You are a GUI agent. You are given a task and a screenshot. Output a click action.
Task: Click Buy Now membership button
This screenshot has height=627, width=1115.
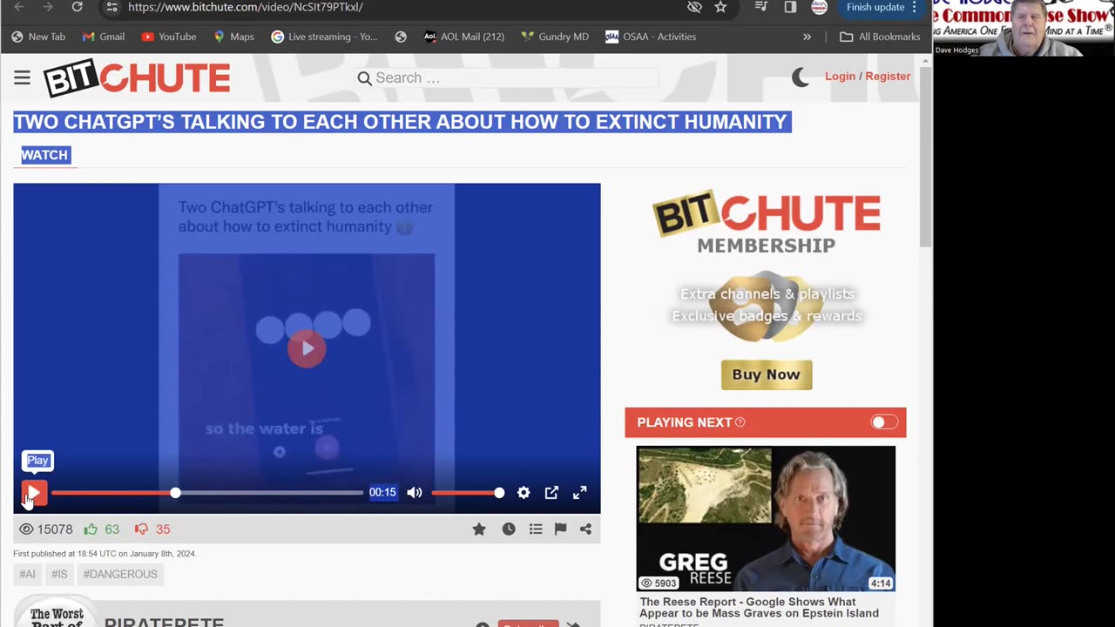(x=767, y=374)
